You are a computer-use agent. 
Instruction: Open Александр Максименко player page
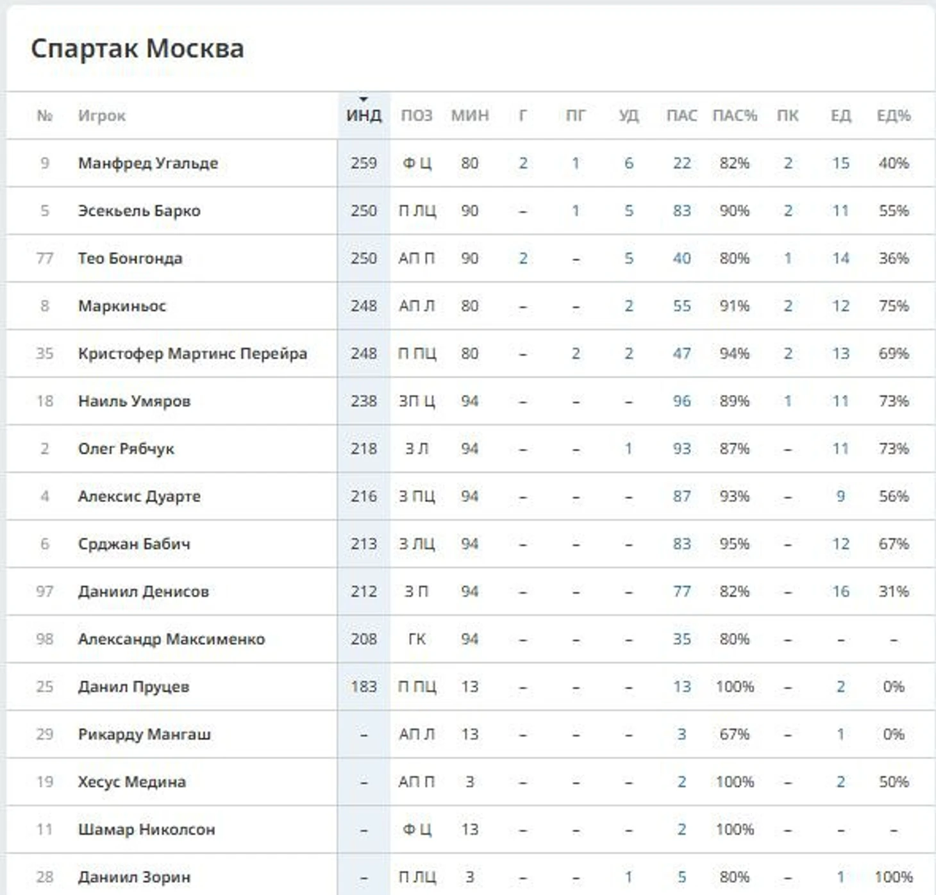point(171,639)
